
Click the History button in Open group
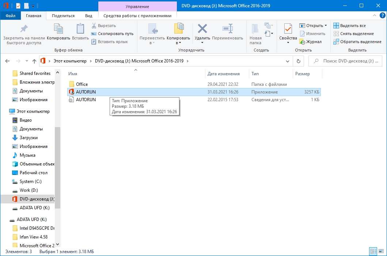[x=311, y=42]
